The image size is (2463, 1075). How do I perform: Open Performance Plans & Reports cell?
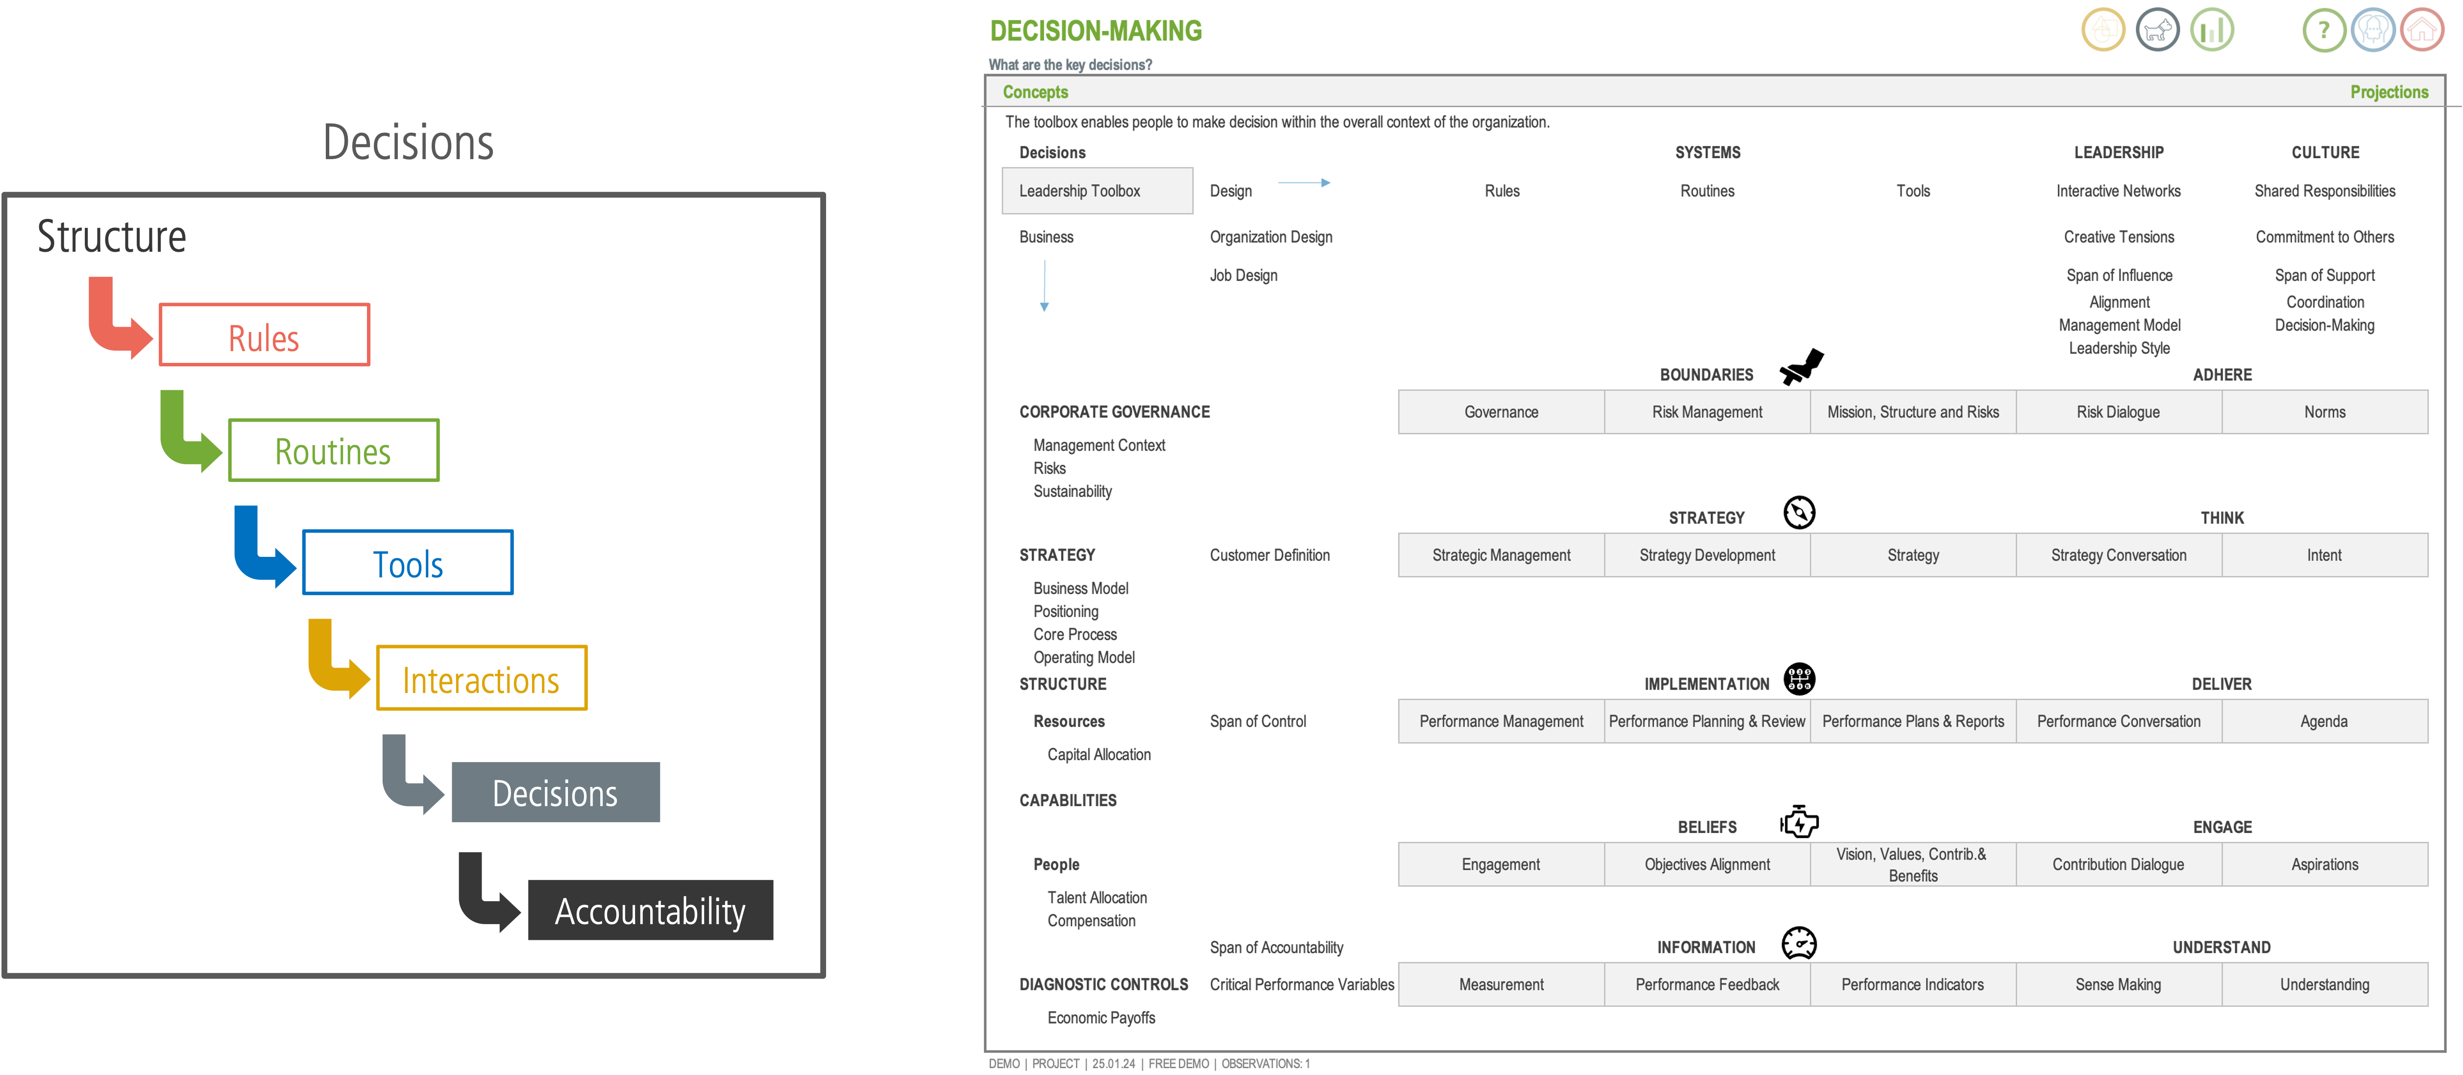pos(1912,721)
